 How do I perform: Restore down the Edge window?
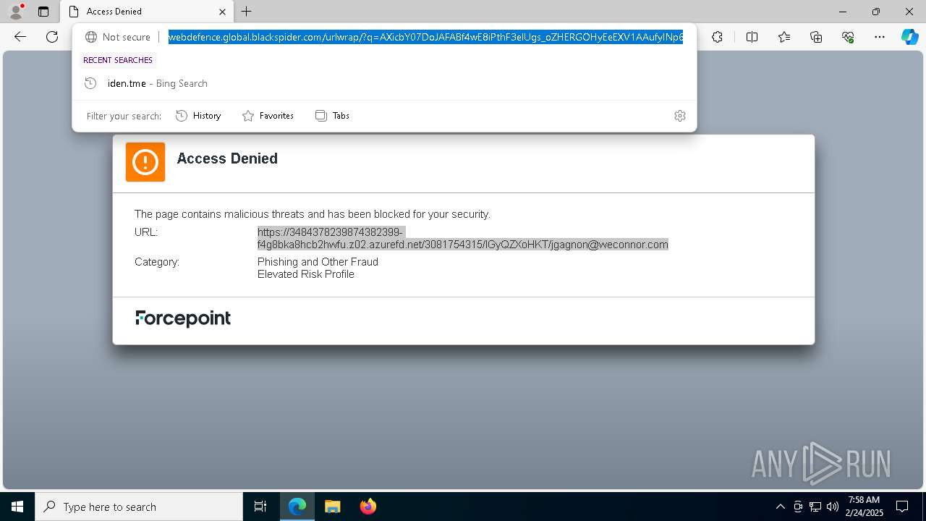(x=876, y=12)
